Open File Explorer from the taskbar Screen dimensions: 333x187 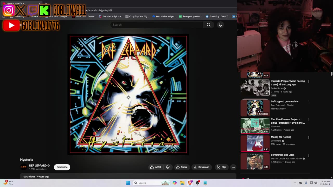pos(182,183)
